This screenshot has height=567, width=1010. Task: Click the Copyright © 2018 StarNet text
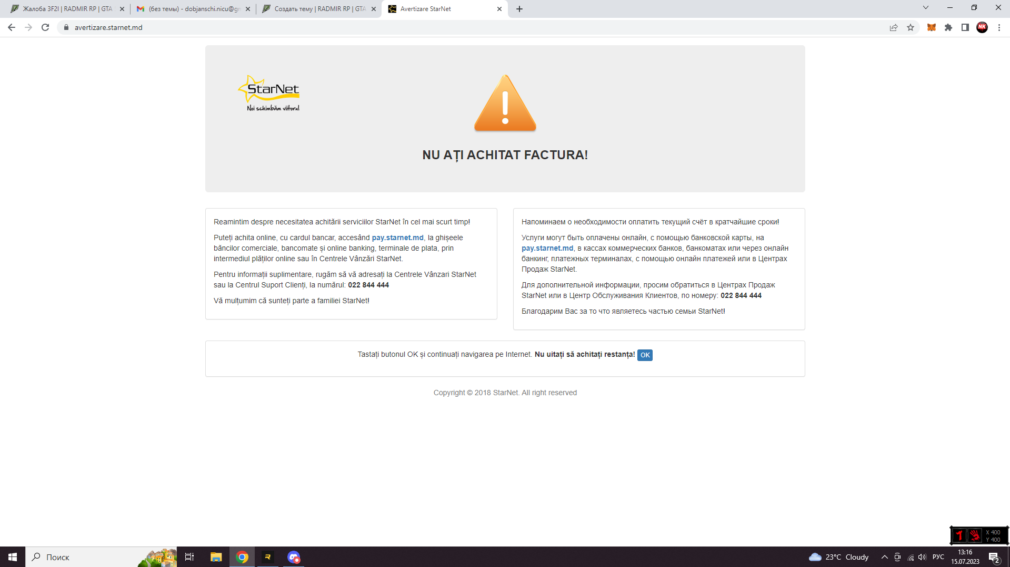(x=505, y=393)
